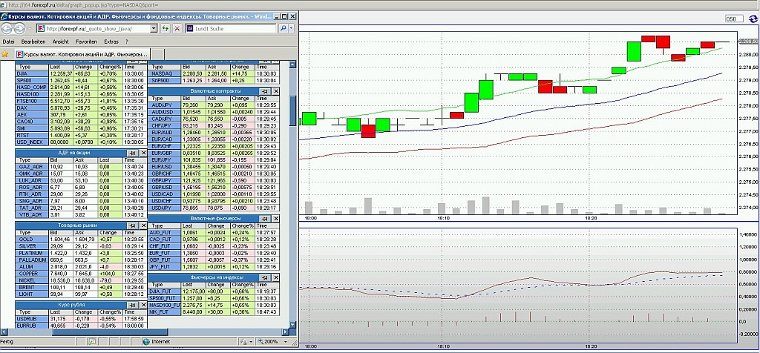Click the Internet zone globe icon
This screenshot has height=353, width=760.
tap(146, 341)
